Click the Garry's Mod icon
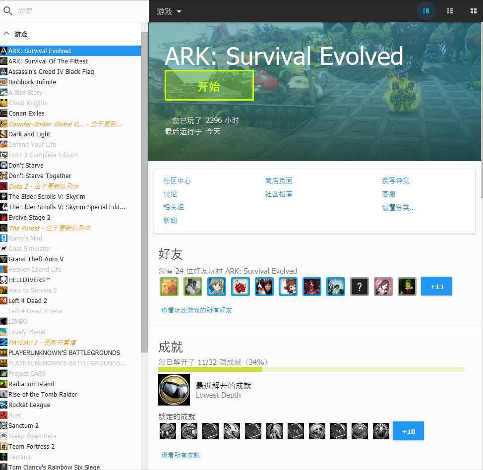The image size is (483, 470). (3, 238)
